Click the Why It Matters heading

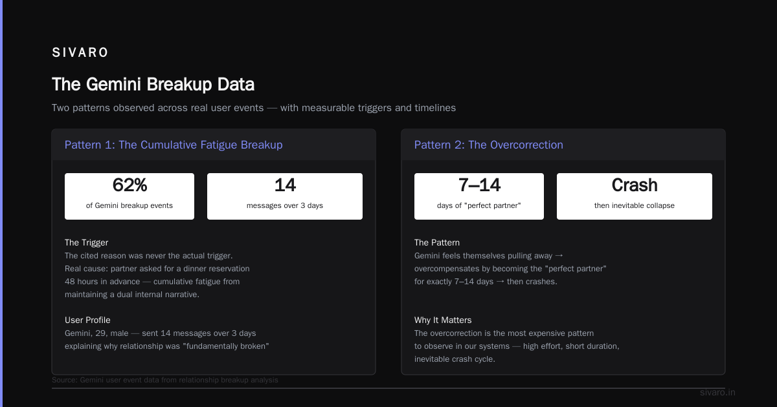pyautogui.click(x=443, y=320)
